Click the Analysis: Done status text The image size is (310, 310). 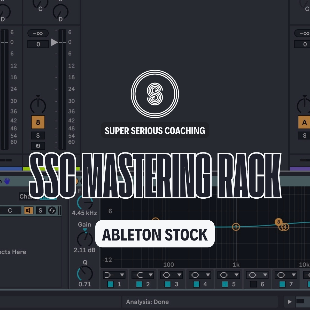(147, 302)
